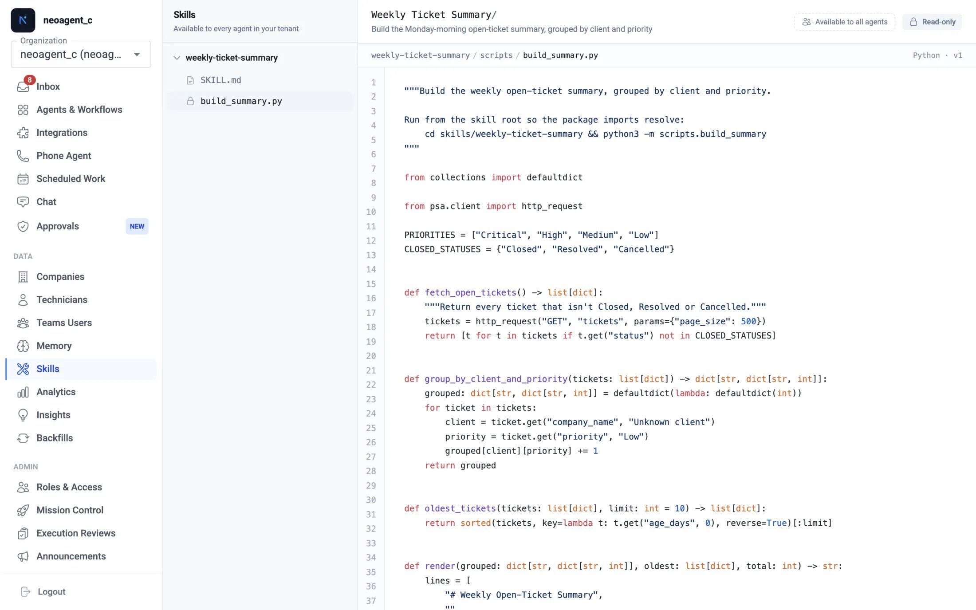This screenshot has height=610, width=976.
Task: Click the neoagent_c logo icon
Action: click(x=23, y=20)
